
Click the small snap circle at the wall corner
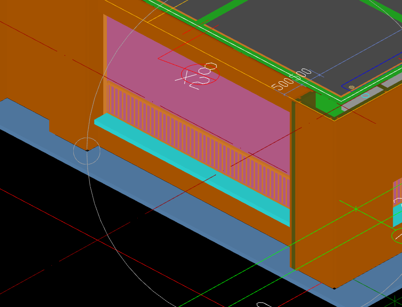click(x=87, y=151)
